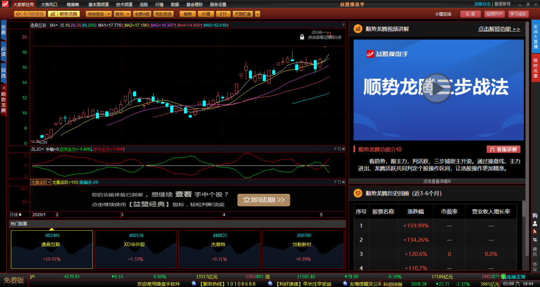The height and width of the screenshot is (287, 540).
Task: Expand 点击查看详细 details section
Action: [x=436, y=181]
